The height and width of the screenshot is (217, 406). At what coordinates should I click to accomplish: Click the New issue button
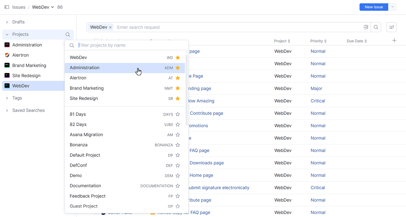click(x=374, y=7)
